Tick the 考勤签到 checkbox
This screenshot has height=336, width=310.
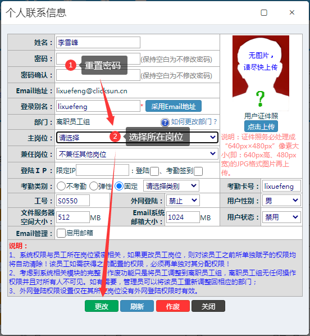tap(198, 171)
